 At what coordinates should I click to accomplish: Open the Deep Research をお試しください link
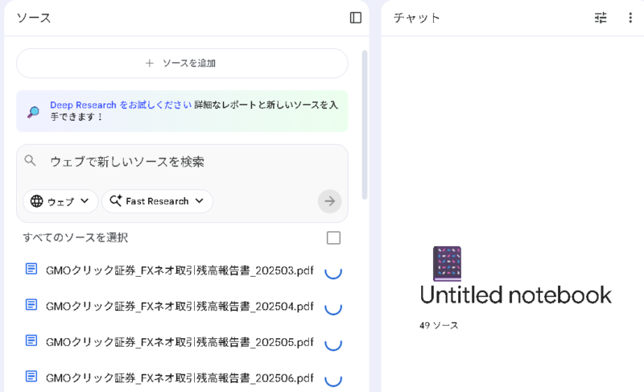(x=121, y=105)
